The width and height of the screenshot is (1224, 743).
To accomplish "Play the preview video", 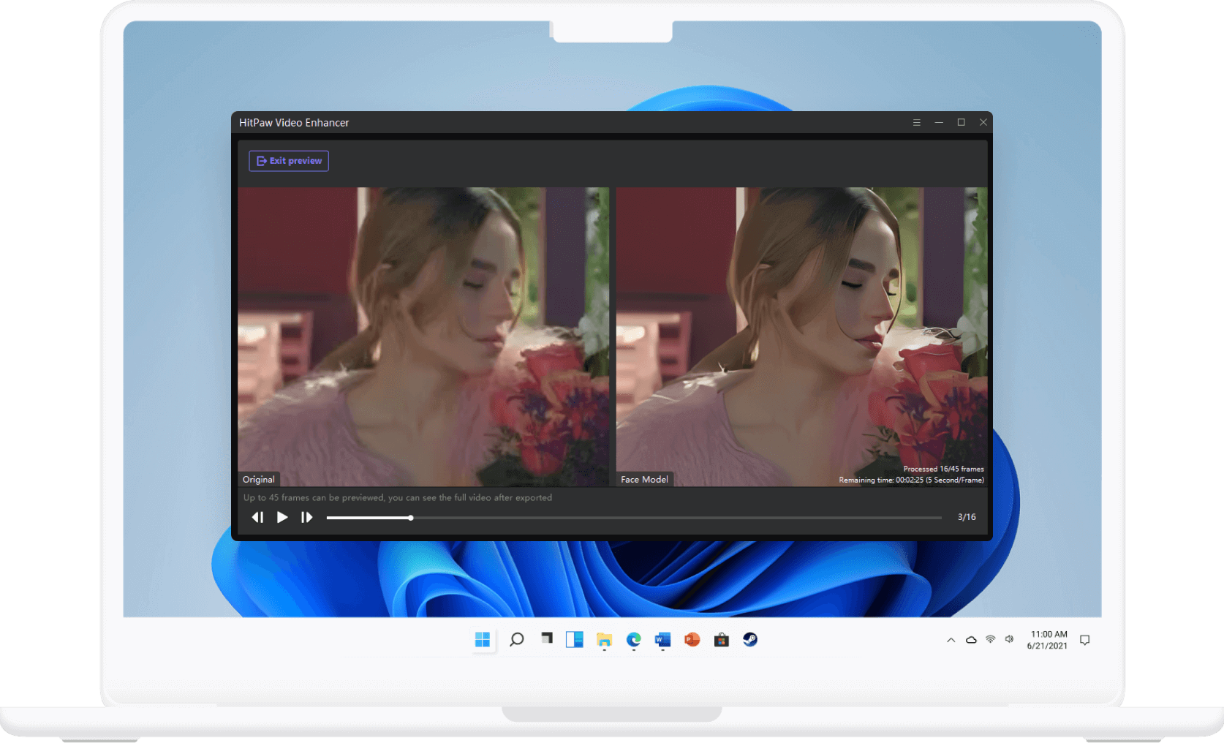I will click(282, 517).
